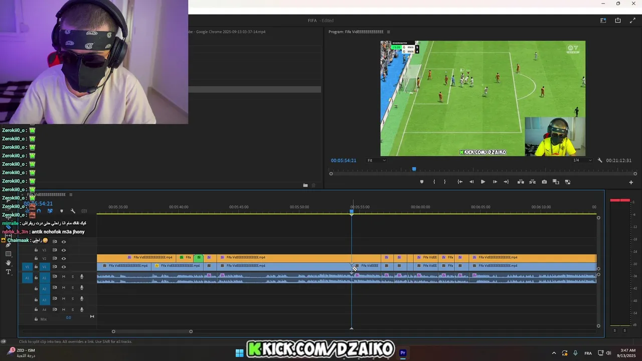
Task: Add marker in Program monitor transport
Action: click(x=421, y=182)
